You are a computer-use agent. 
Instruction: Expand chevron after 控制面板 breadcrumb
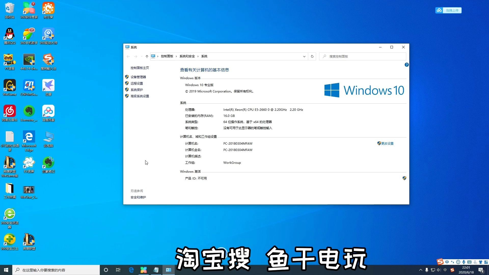[x=176, y=56]
